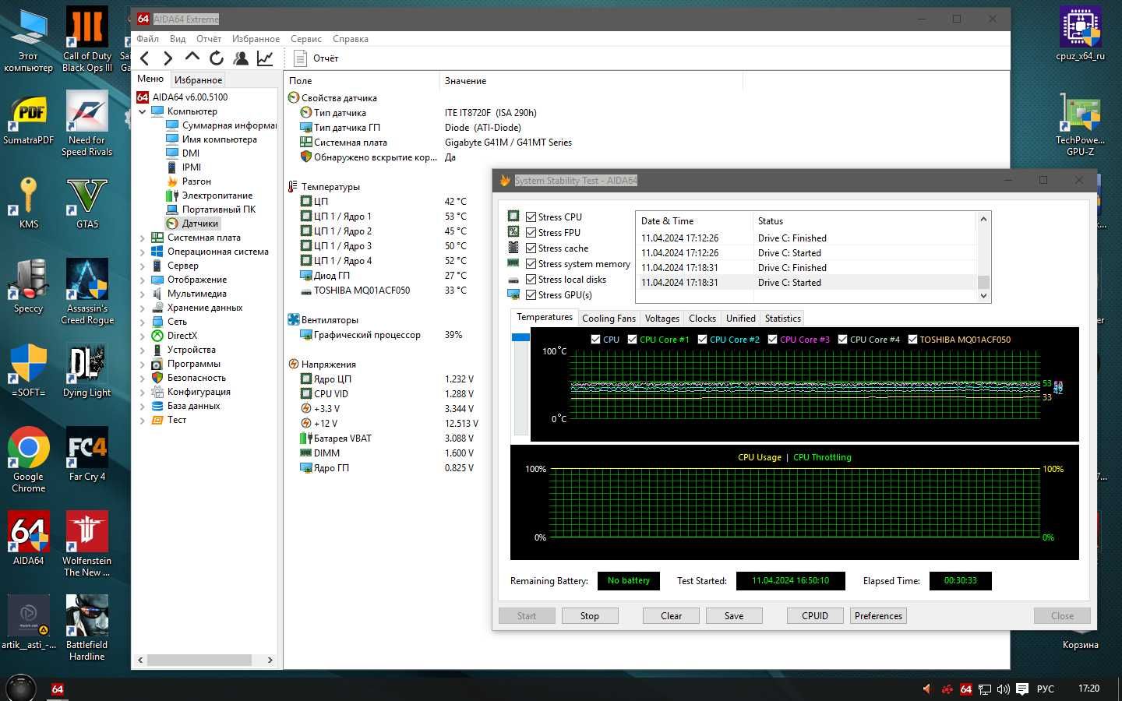Toggle CPU Core #1 graph checkbox
Viewport: 1122px width, 701px height.
[632, 340]
